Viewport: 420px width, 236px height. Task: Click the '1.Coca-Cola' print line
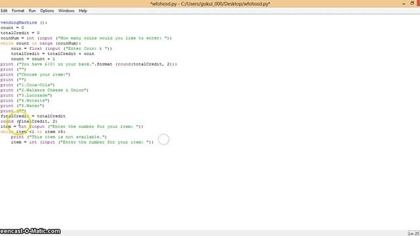tap(28, 85)
